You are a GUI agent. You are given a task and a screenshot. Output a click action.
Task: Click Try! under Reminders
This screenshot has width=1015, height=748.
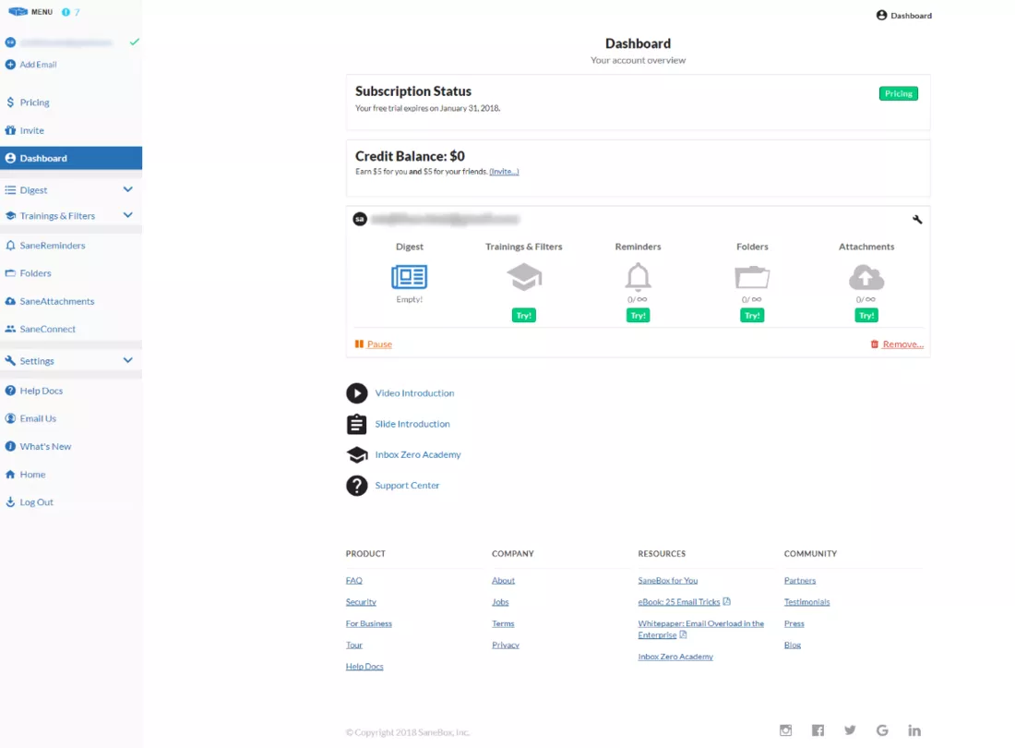coord(638,316)
